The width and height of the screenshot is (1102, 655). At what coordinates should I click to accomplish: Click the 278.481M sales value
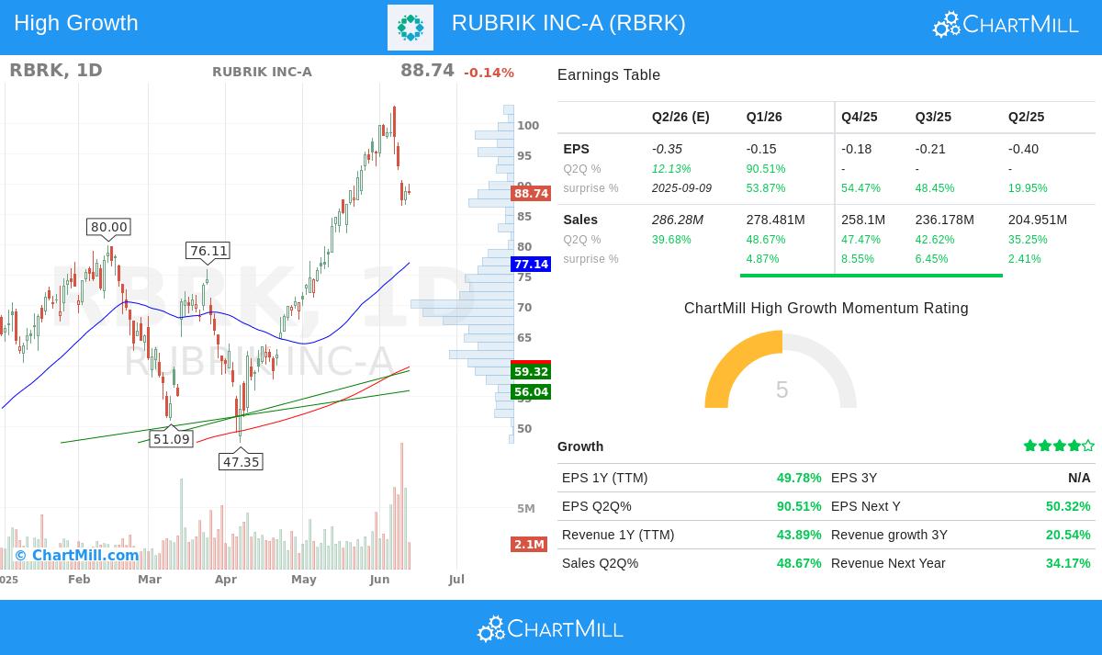[x=776, y=220]
